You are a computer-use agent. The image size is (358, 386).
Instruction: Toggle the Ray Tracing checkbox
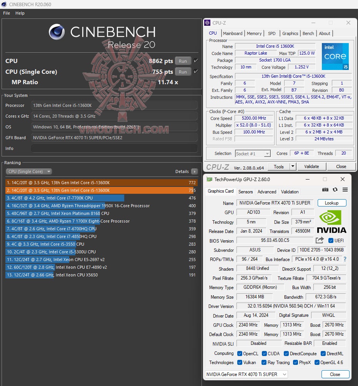tap(264, 363)
